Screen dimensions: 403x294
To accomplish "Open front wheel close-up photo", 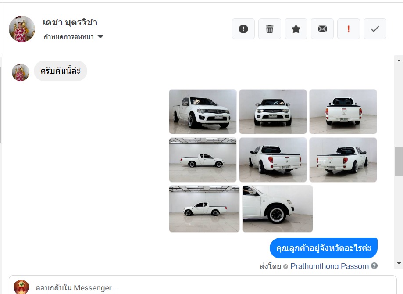I will pos(278,208).
